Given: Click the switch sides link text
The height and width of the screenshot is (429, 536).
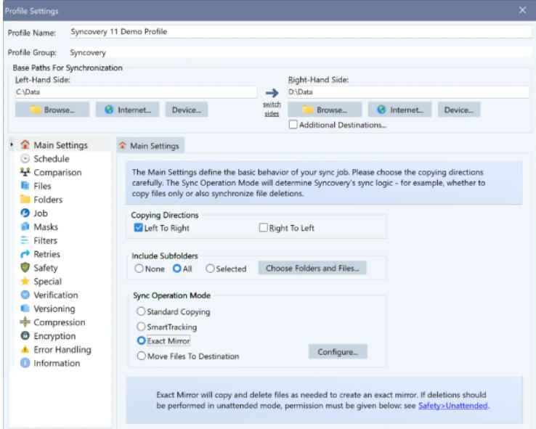Looking at the screenshot, I should [x=272, y=109].
